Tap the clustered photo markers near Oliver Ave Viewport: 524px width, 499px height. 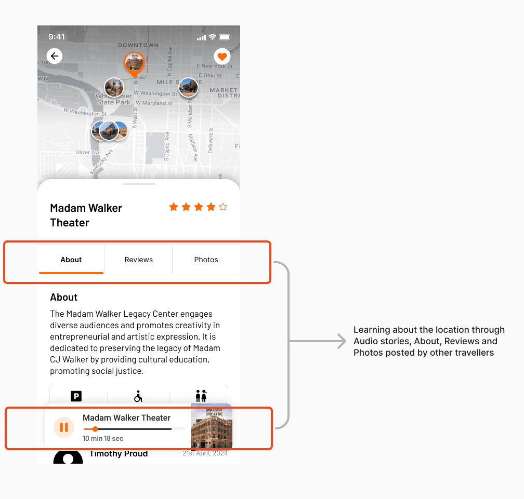pos(110,130)
